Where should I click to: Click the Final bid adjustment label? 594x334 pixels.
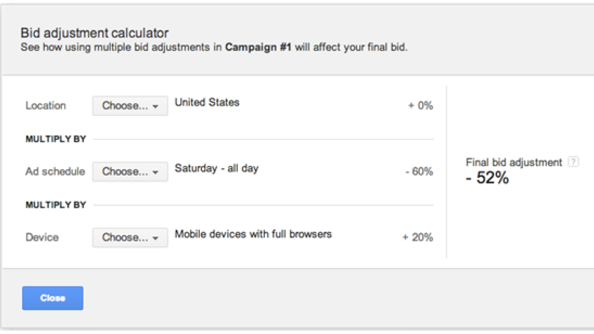514,162
